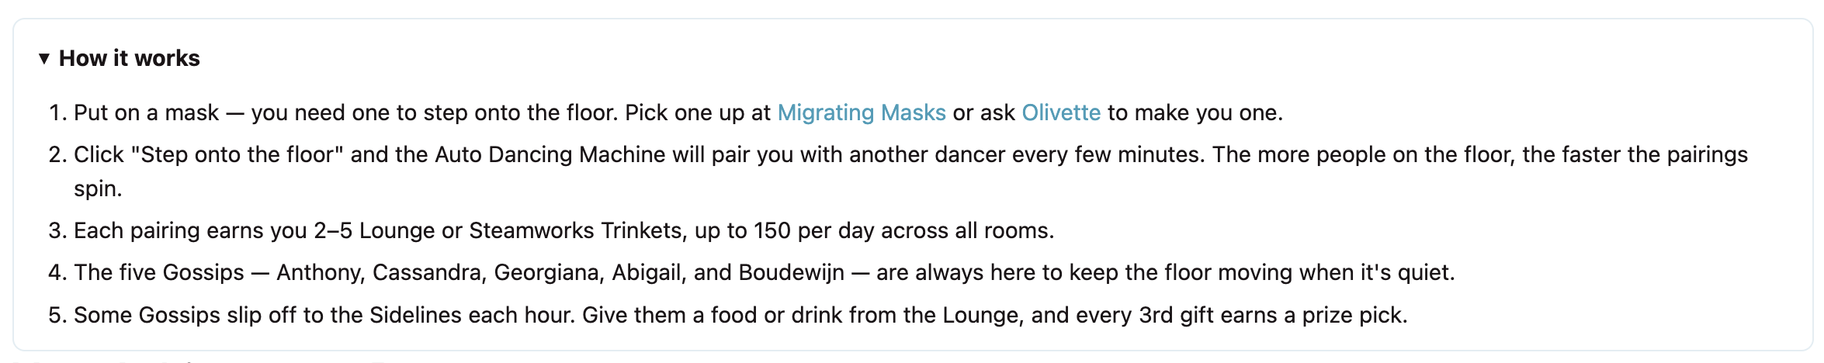
Task: Click the name Boudewijn in the list
Action: [x=792, y=272]
